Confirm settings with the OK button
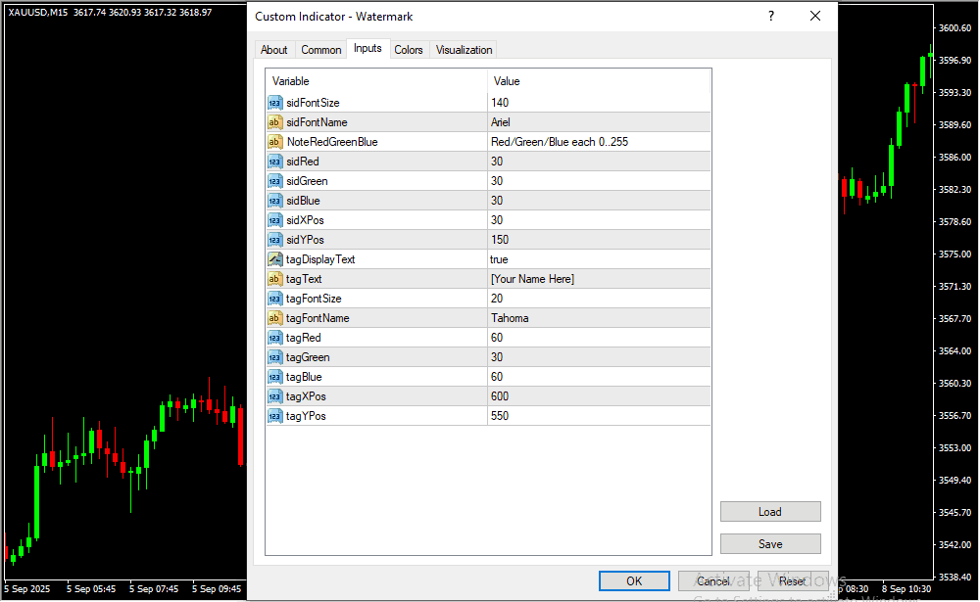 click(x=634, y=581)
